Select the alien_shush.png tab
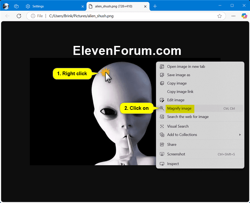The height and width of the screenshot is (203, 250). click(x=118, y=6)
